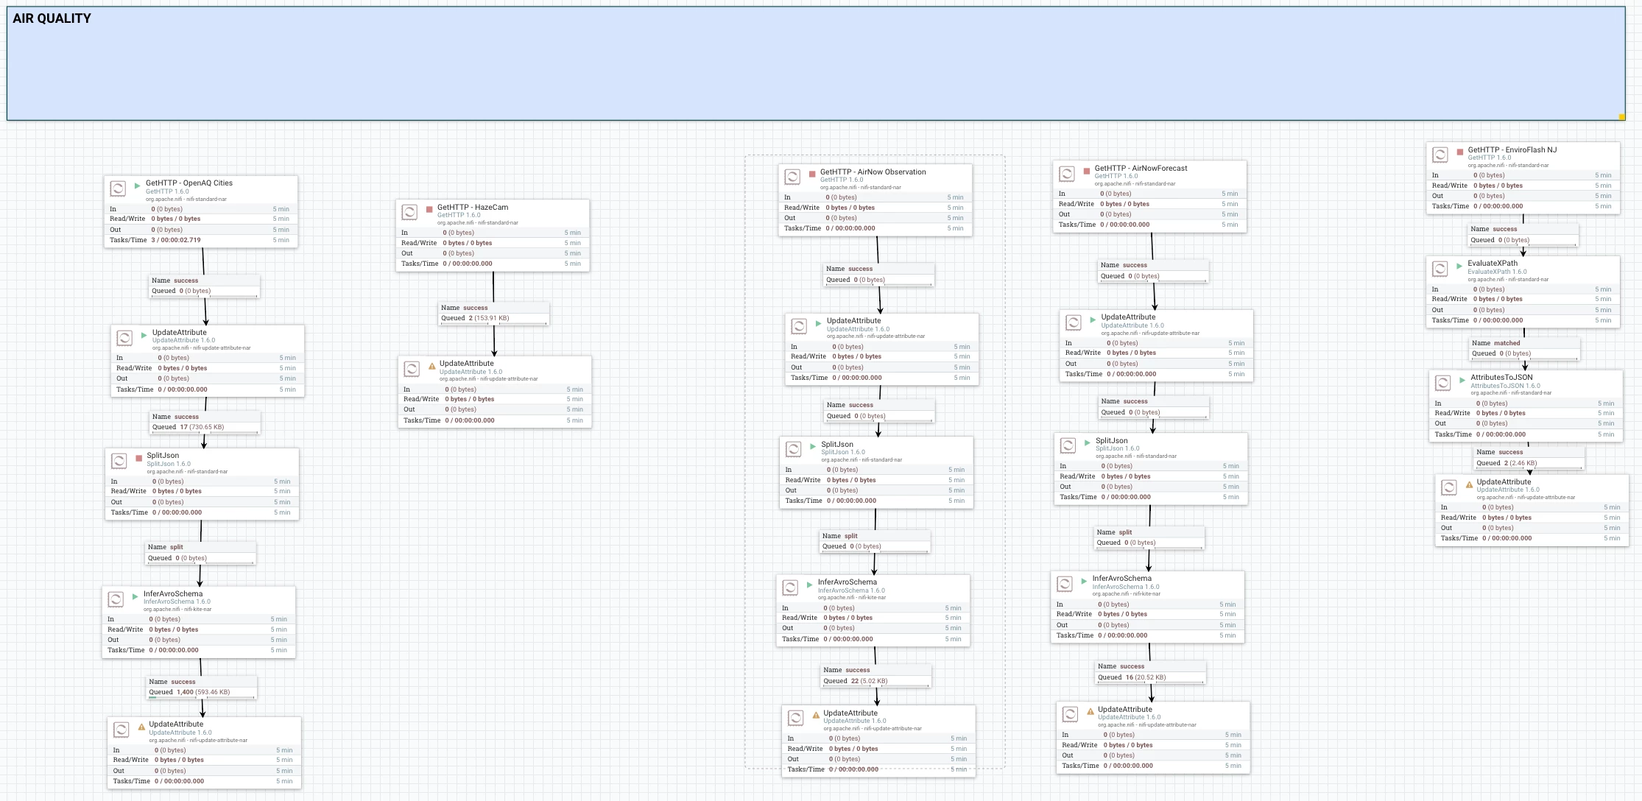Screen dimensions: 1642x801
Task: Click the GetHTTP - AirNow Observation title
Action: pos(873,172)
